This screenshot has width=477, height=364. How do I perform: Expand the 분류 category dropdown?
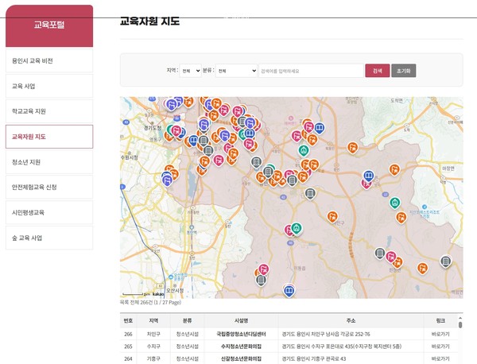[237, 71]
